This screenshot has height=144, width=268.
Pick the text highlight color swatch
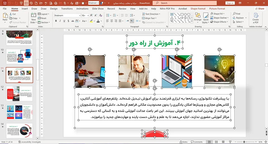(92, 21)
